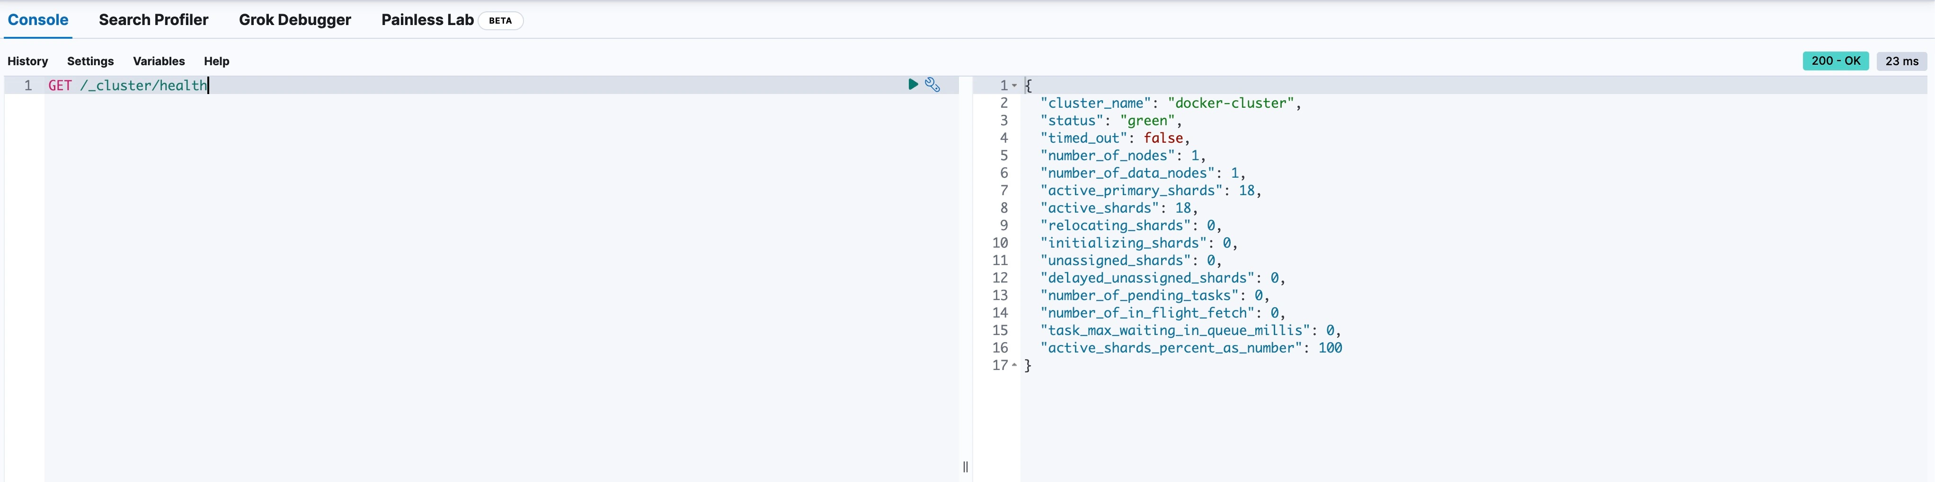
Task: Click the fold arrow at line 17
Action: 1014,365
